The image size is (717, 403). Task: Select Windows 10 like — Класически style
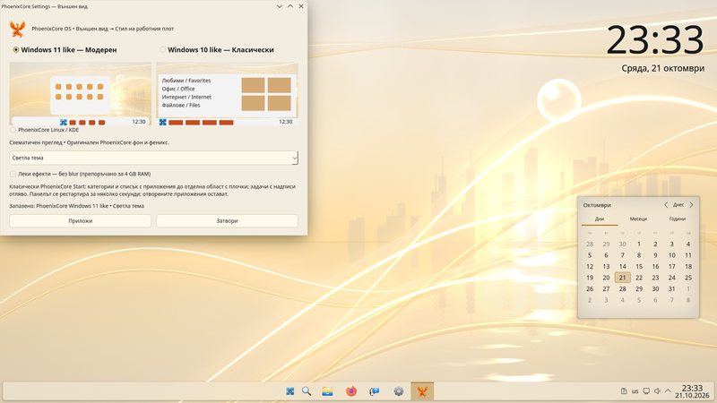click(x=217, y=50)
